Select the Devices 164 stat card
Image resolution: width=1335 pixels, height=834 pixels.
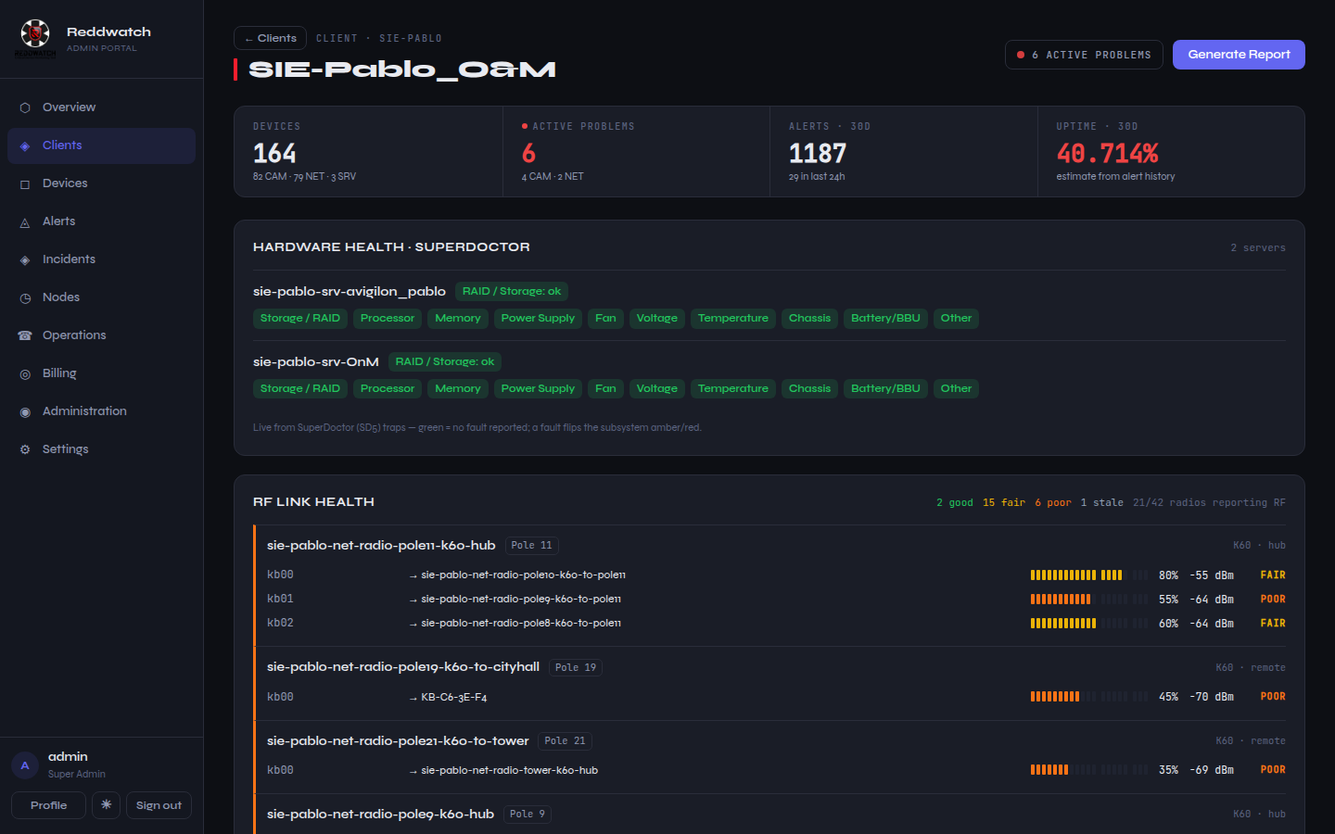(368, 151)
